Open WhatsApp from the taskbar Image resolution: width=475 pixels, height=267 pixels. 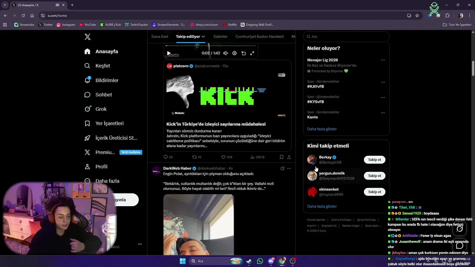260,261
